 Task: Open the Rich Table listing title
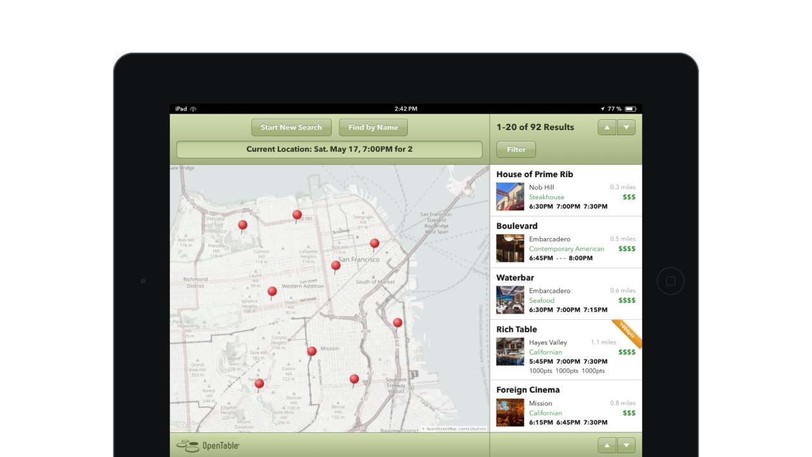(x=516, y=329)
